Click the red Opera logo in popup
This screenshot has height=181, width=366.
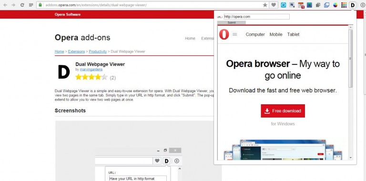pos(224,34)
